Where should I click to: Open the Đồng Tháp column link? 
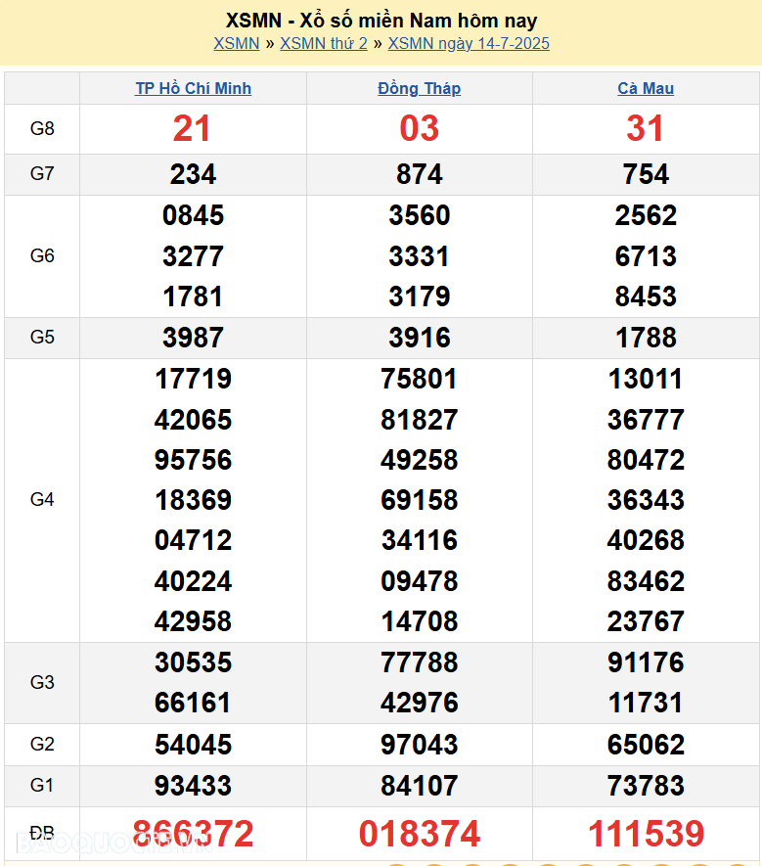click(x=419, y=88)
